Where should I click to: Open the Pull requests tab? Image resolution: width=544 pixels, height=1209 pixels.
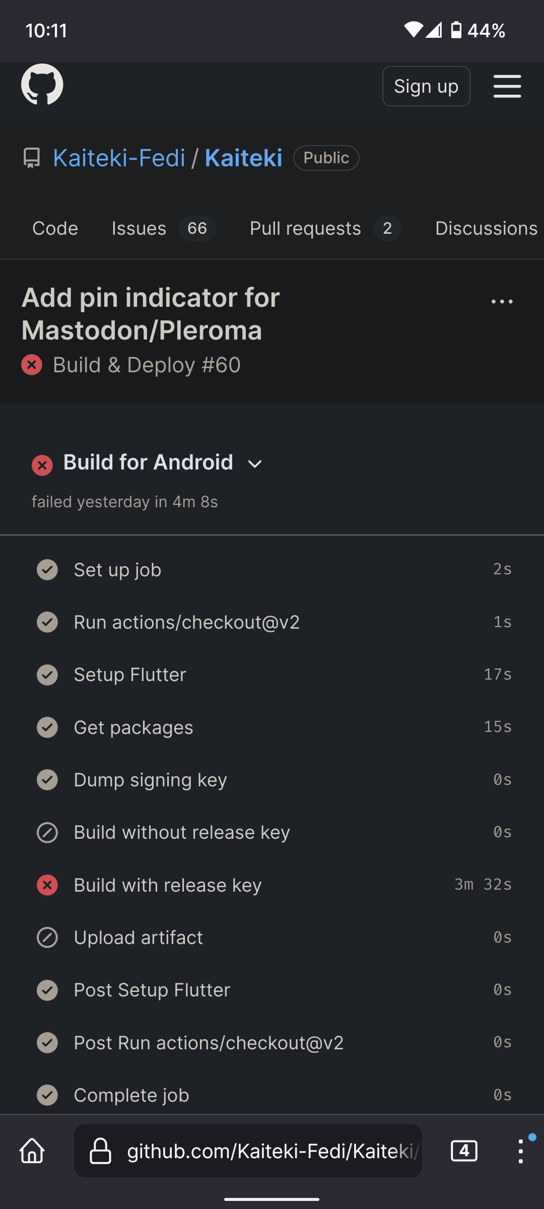point(304,228)
